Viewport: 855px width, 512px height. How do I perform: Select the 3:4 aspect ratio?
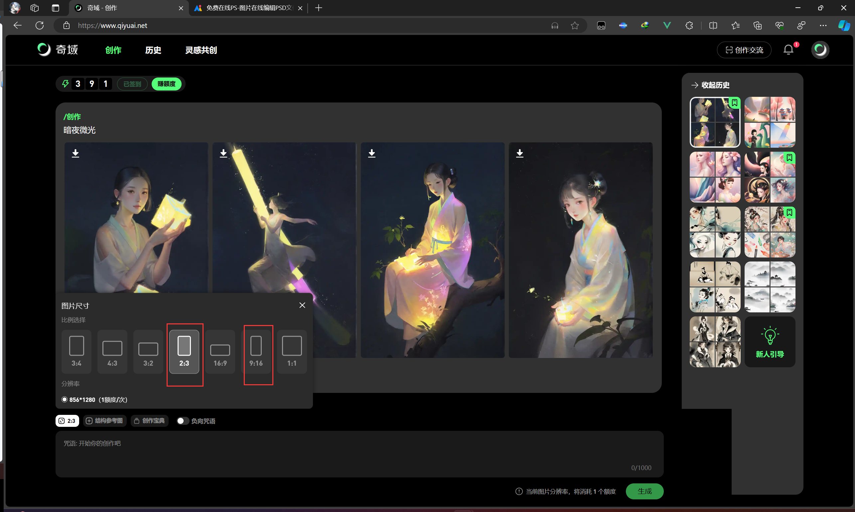76,352
